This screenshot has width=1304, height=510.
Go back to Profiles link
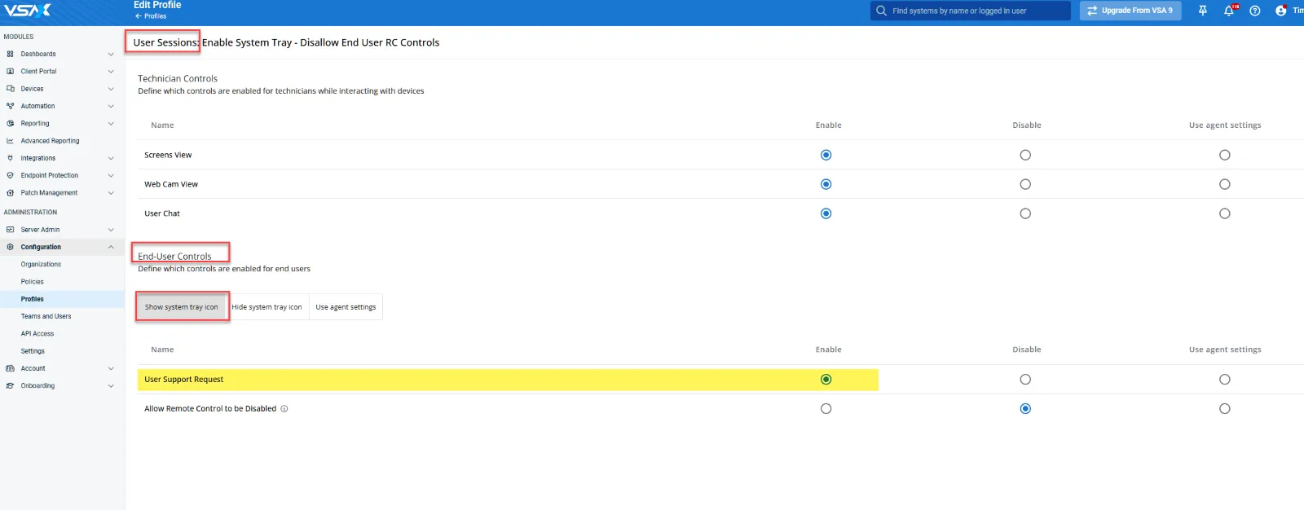click(x=151, y=16)
